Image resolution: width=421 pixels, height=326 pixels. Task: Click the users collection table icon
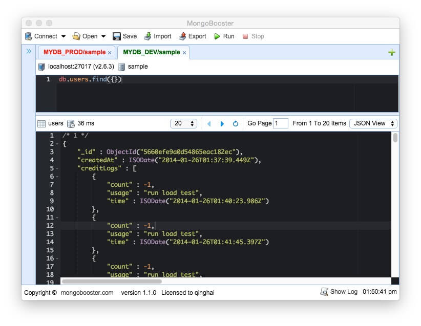point(41,124)
